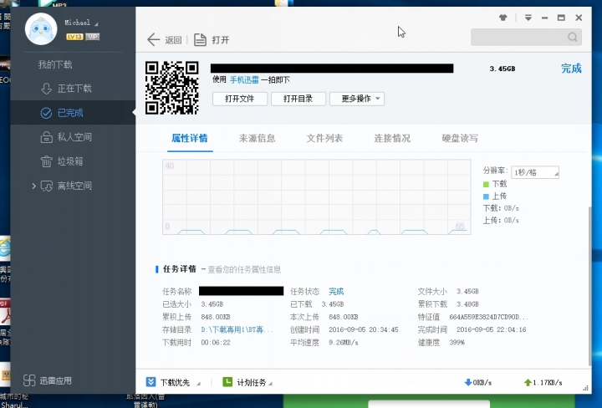602x408 pixels.
Task: Open 私人空间 private space
Action: 74,137
